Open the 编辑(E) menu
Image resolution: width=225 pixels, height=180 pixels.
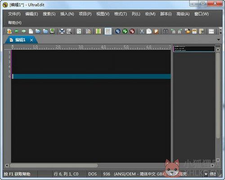[31, 14]
